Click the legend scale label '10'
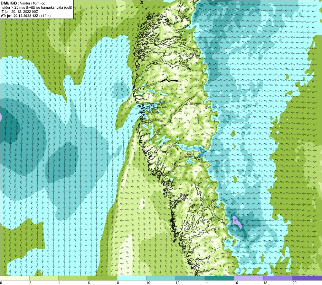 tap(148, 283)
